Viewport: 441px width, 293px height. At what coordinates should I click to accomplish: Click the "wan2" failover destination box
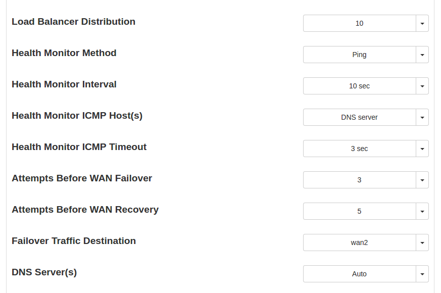click(359, 242)
